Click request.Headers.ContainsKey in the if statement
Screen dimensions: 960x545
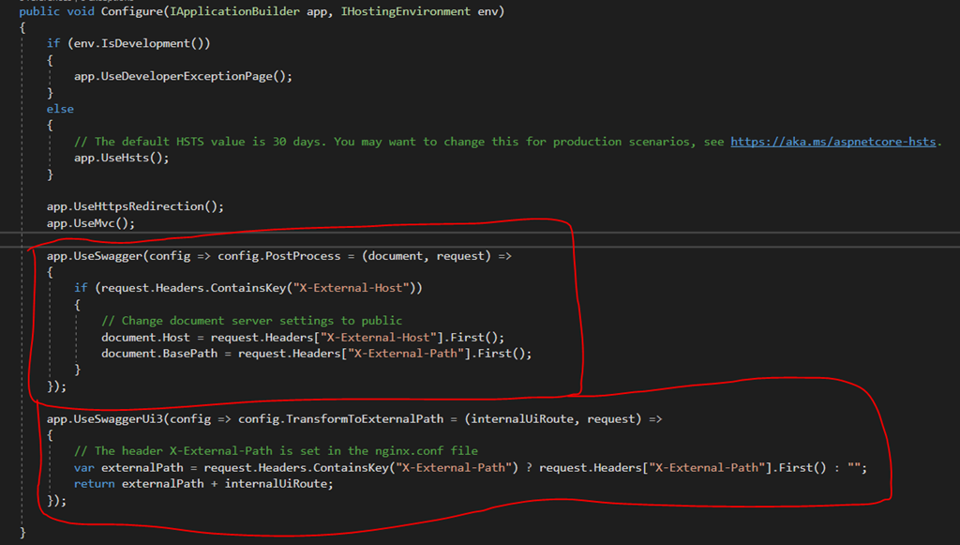193,288
